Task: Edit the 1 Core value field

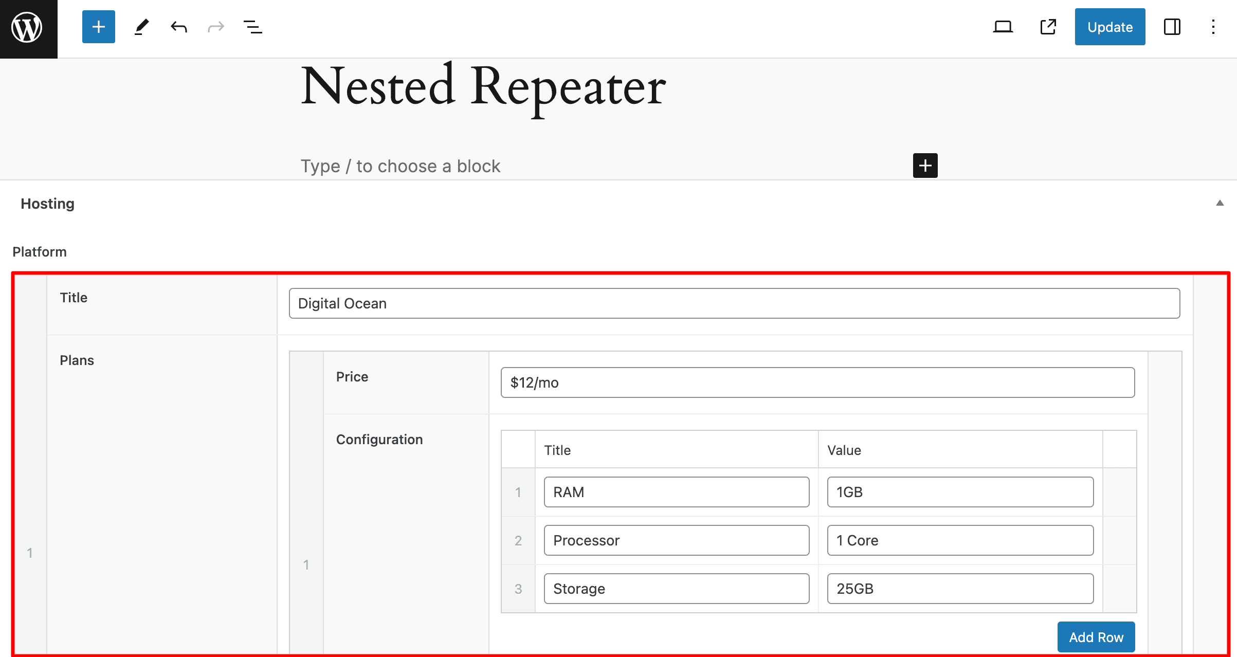Action: click(960, 540)
